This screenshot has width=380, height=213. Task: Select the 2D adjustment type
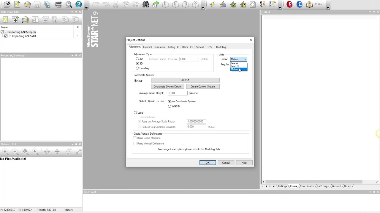click(137, 59)
